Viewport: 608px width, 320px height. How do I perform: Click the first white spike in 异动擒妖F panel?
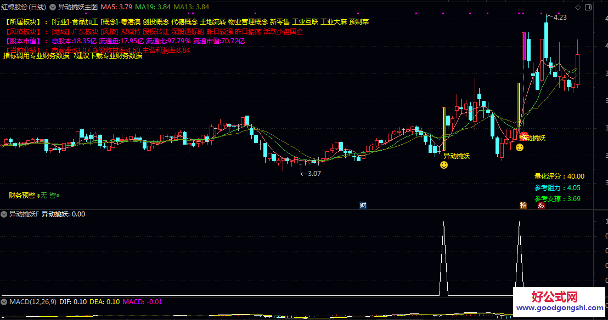[x=443, y=259]
